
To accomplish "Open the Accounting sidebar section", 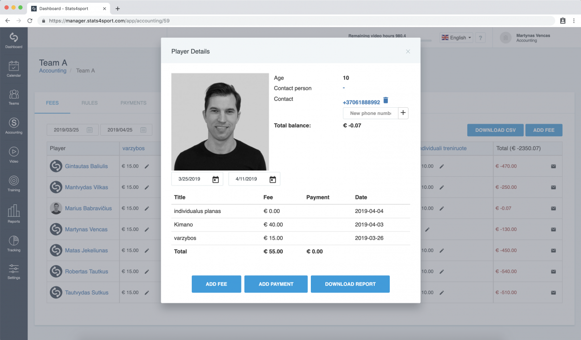I will (14, 125).
